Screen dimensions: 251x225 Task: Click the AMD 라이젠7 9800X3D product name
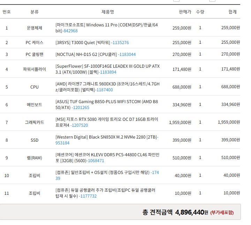point(108,87)
